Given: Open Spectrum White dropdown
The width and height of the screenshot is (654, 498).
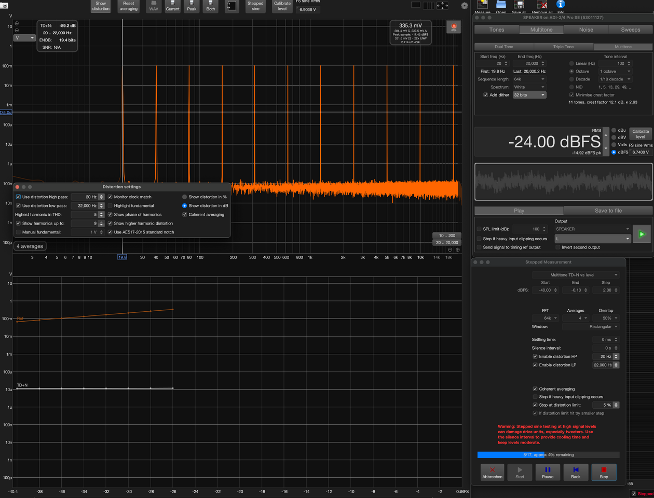Looking at the screenshot, I should pos(529,87).
